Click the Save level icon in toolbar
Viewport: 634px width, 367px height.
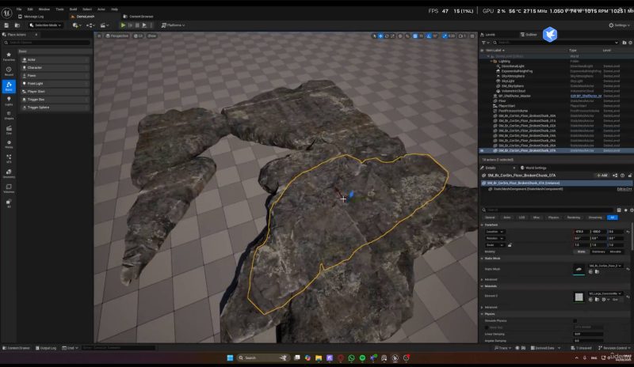point(6,25)
